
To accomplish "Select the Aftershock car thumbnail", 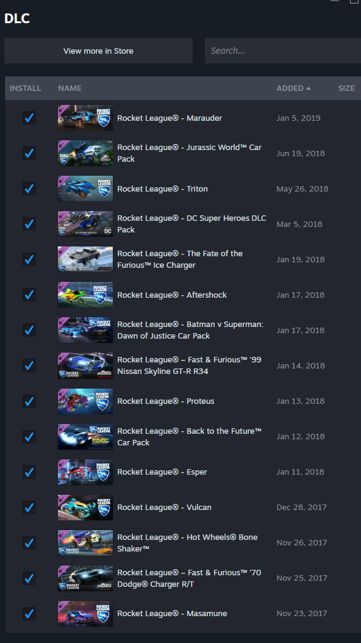I will 85,295.
